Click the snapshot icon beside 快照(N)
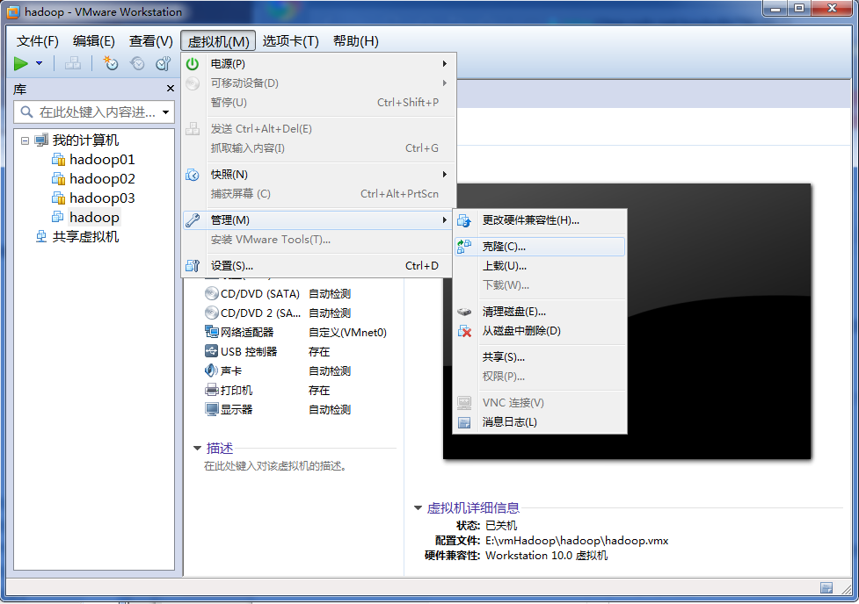 pos(193,175)
